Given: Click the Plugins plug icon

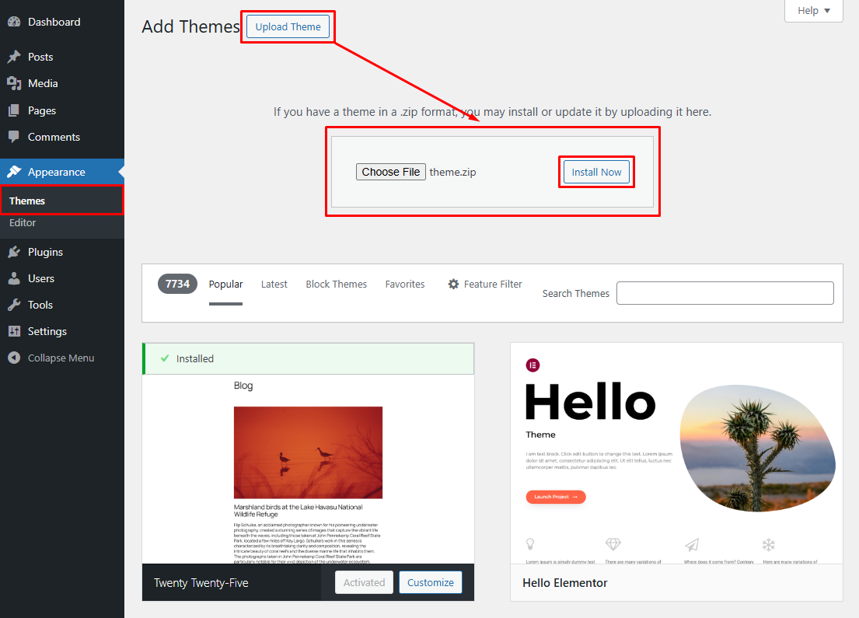Looking at the screenshot, I should pyautogui.click(x=14, y=252).
